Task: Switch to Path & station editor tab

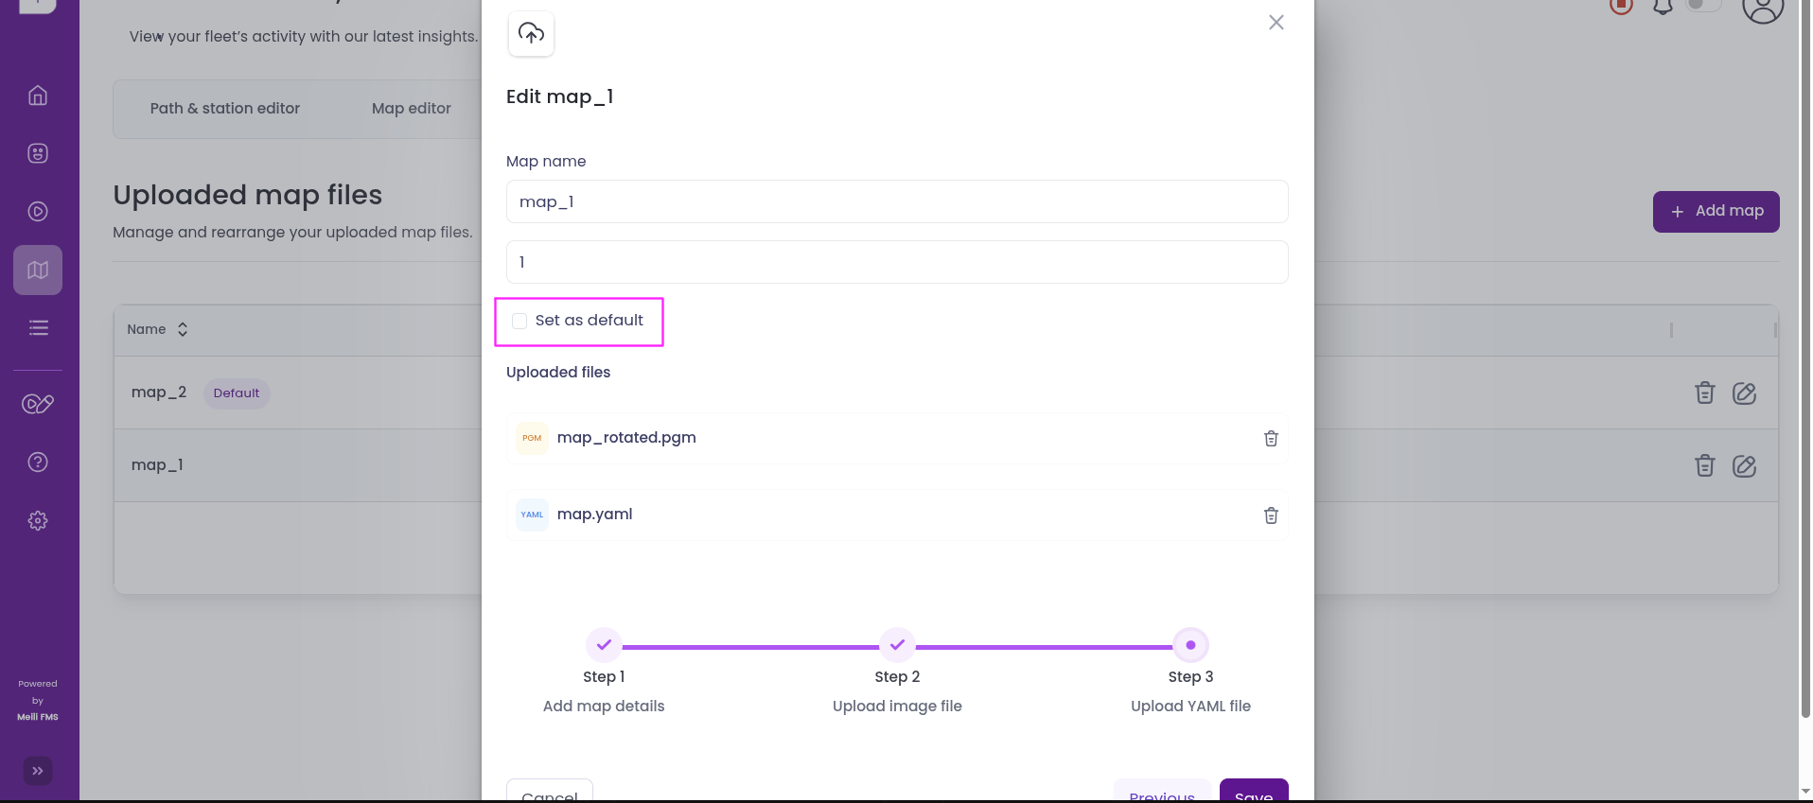Action: click(225, 109)
